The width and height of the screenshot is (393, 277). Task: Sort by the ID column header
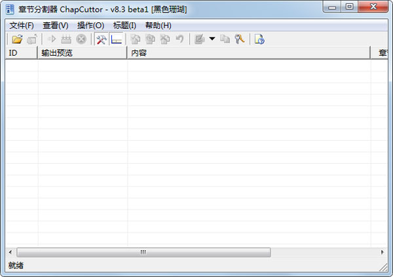coord(22,53)
